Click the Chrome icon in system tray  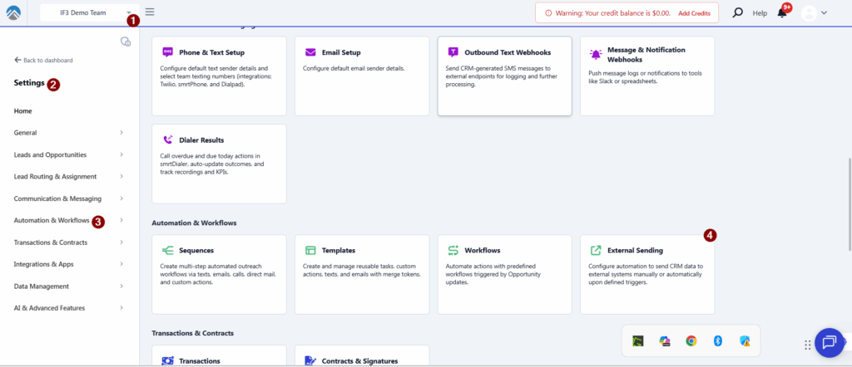point(691,341)
